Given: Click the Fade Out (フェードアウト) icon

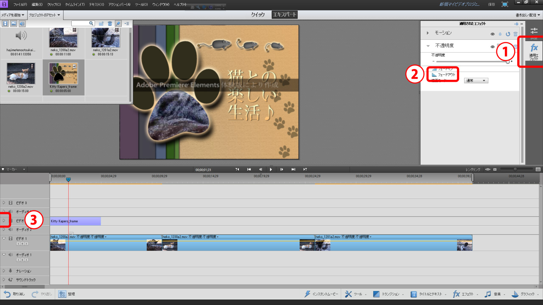Looking at the screenshot, I should tap(434, 75).
